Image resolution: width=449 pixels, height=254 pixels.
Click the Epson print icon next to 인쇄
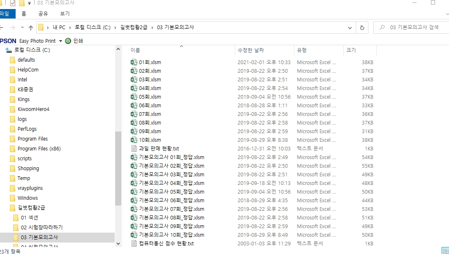pyautogui.click(x=68, y=41)
